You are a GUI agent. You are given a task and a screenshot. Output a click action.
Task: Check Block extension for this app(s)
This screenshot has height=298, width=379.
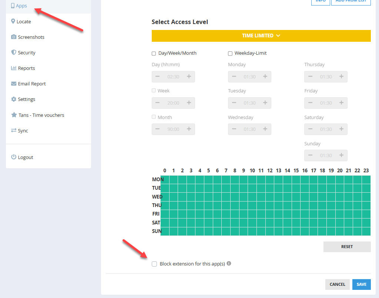[154, 264]
